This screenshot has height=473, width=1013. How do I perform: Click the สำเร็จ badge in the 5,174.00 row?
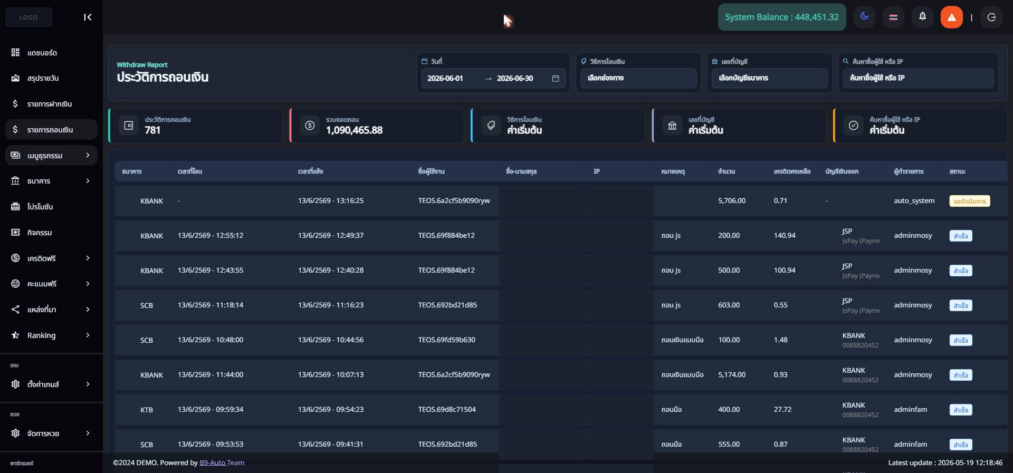pyautogui.click(x=961, y=375)
